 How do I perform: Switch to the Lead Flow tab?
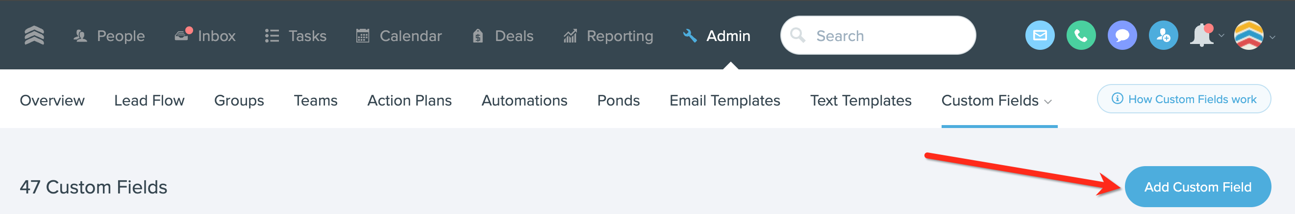pyautogui.click(x=149, y=101)
